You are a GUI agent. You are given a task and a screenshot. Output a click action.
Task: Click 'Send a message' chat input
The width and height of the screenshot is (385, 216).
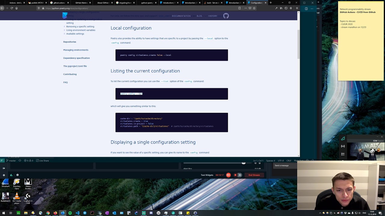click(285, 165)
